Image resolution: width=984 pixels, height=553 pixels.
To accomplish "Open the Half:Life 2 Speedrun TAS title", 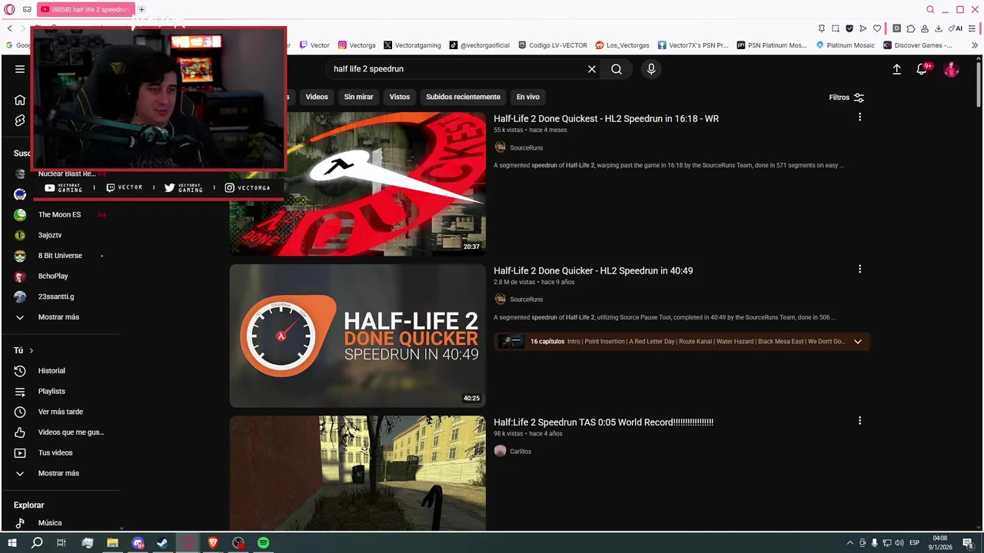I will point(603,422).
